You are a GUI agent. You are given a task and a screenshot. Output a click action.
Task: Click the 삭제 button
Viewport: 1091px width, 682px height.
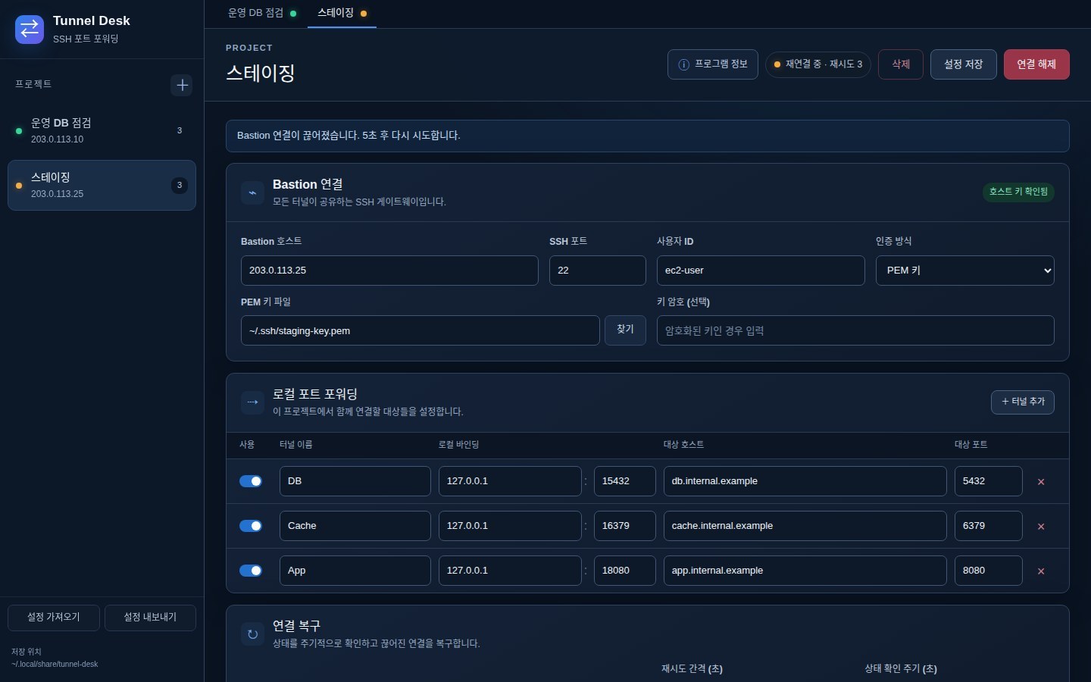[x=901, y=64]
